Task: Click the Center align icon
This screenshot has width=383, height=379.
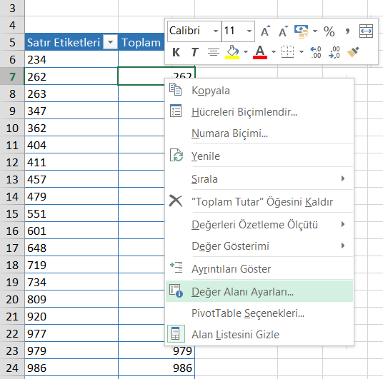Action: (x=214, y=52)
